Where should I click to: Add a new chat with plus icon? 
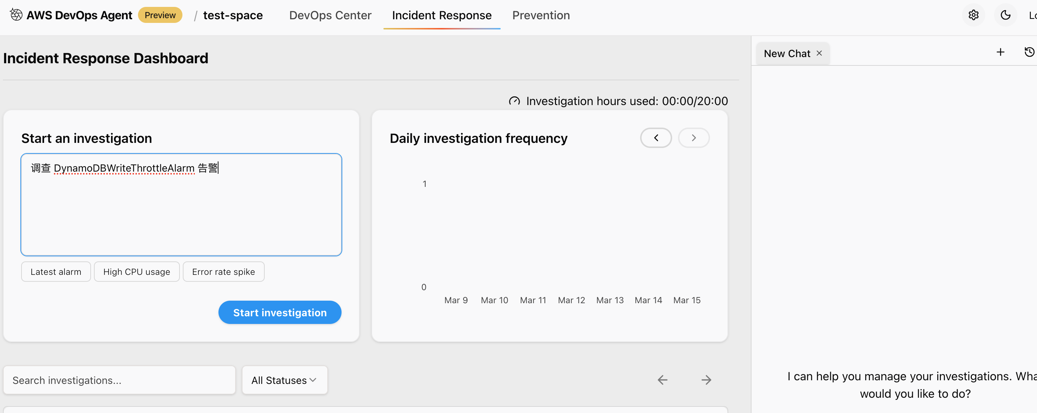pos(1000,52)
